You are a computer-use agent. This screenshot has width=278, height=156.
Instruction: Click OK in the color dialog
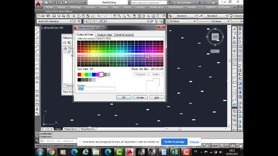coord(124,97)
